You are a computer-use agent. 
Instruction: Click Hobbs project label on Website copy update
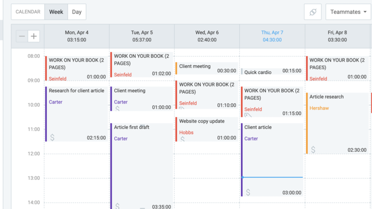(186, 133)
